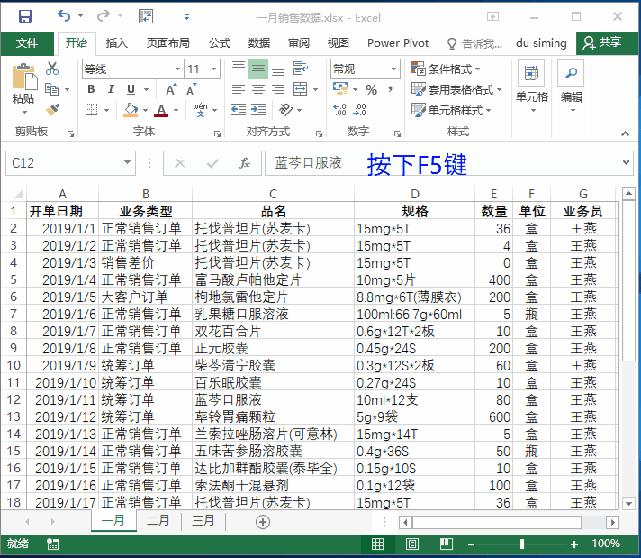Click the vertical scrollbar down arrow
This screenshot has height=558, width=641.
628,503
